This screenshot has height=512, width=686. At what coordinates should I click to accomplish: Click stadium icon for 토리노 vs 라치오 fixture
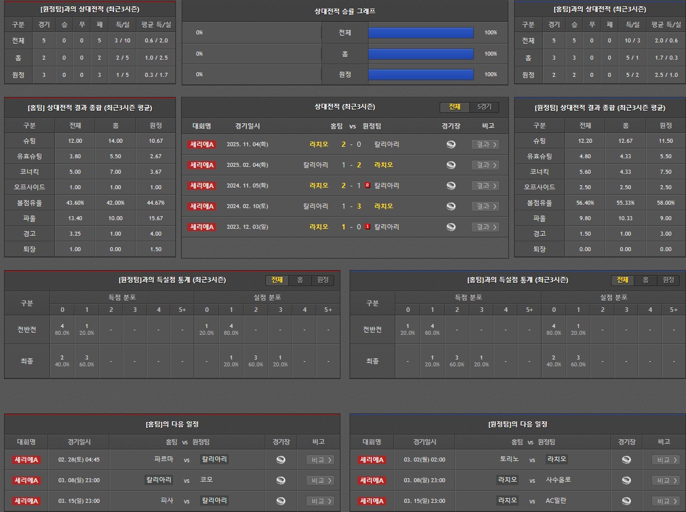(626, 460)
